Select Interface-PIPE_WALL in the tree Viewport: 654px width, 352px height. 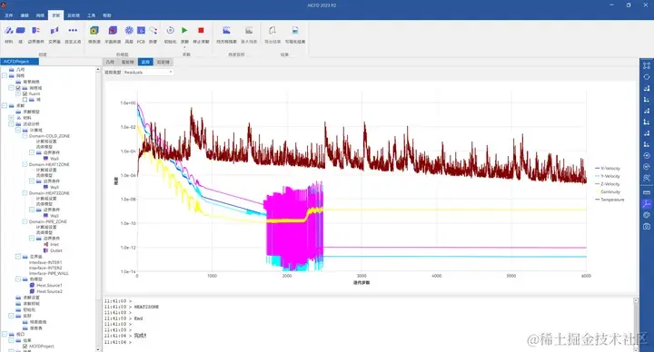[49, 273]
